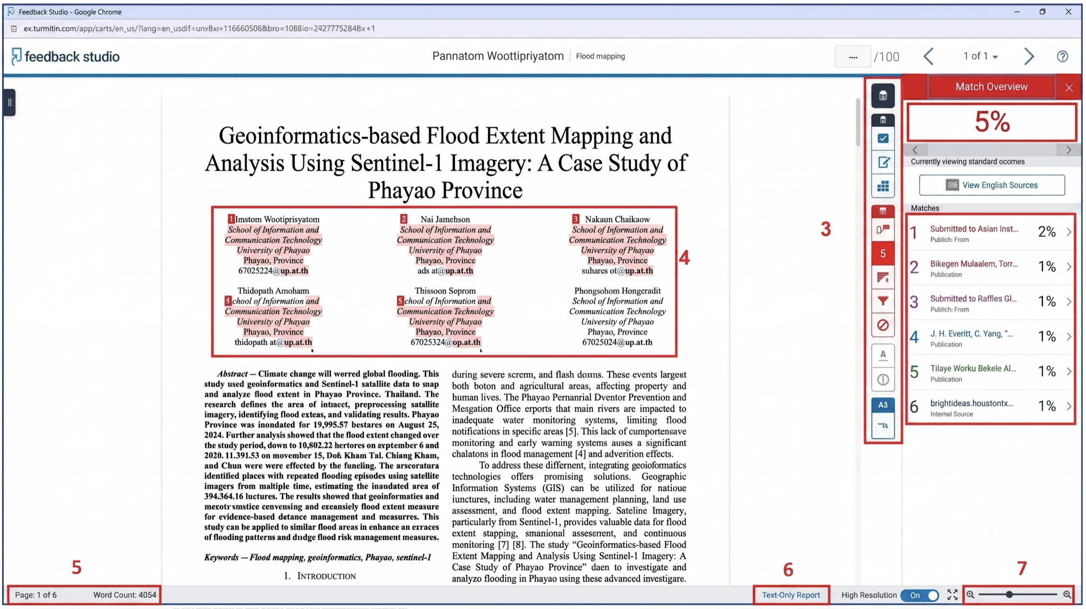Click the View English Sources button

pyautogui.click(x=991, y=185)
